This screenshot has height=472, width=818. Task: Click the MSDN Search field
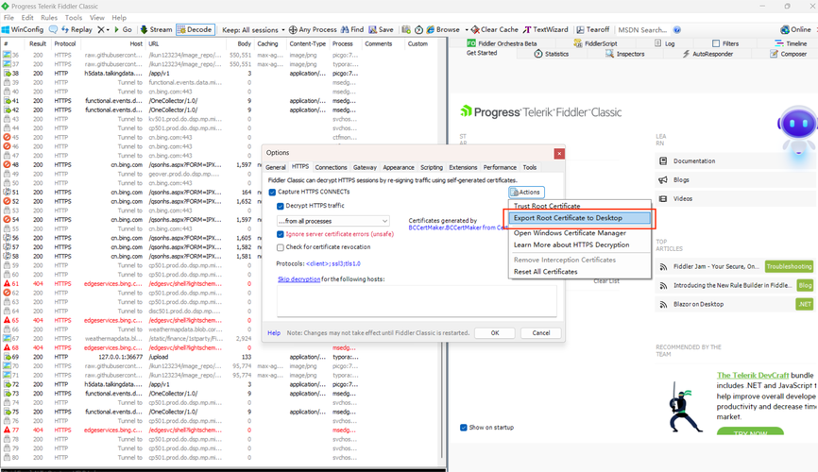[642, 29]
